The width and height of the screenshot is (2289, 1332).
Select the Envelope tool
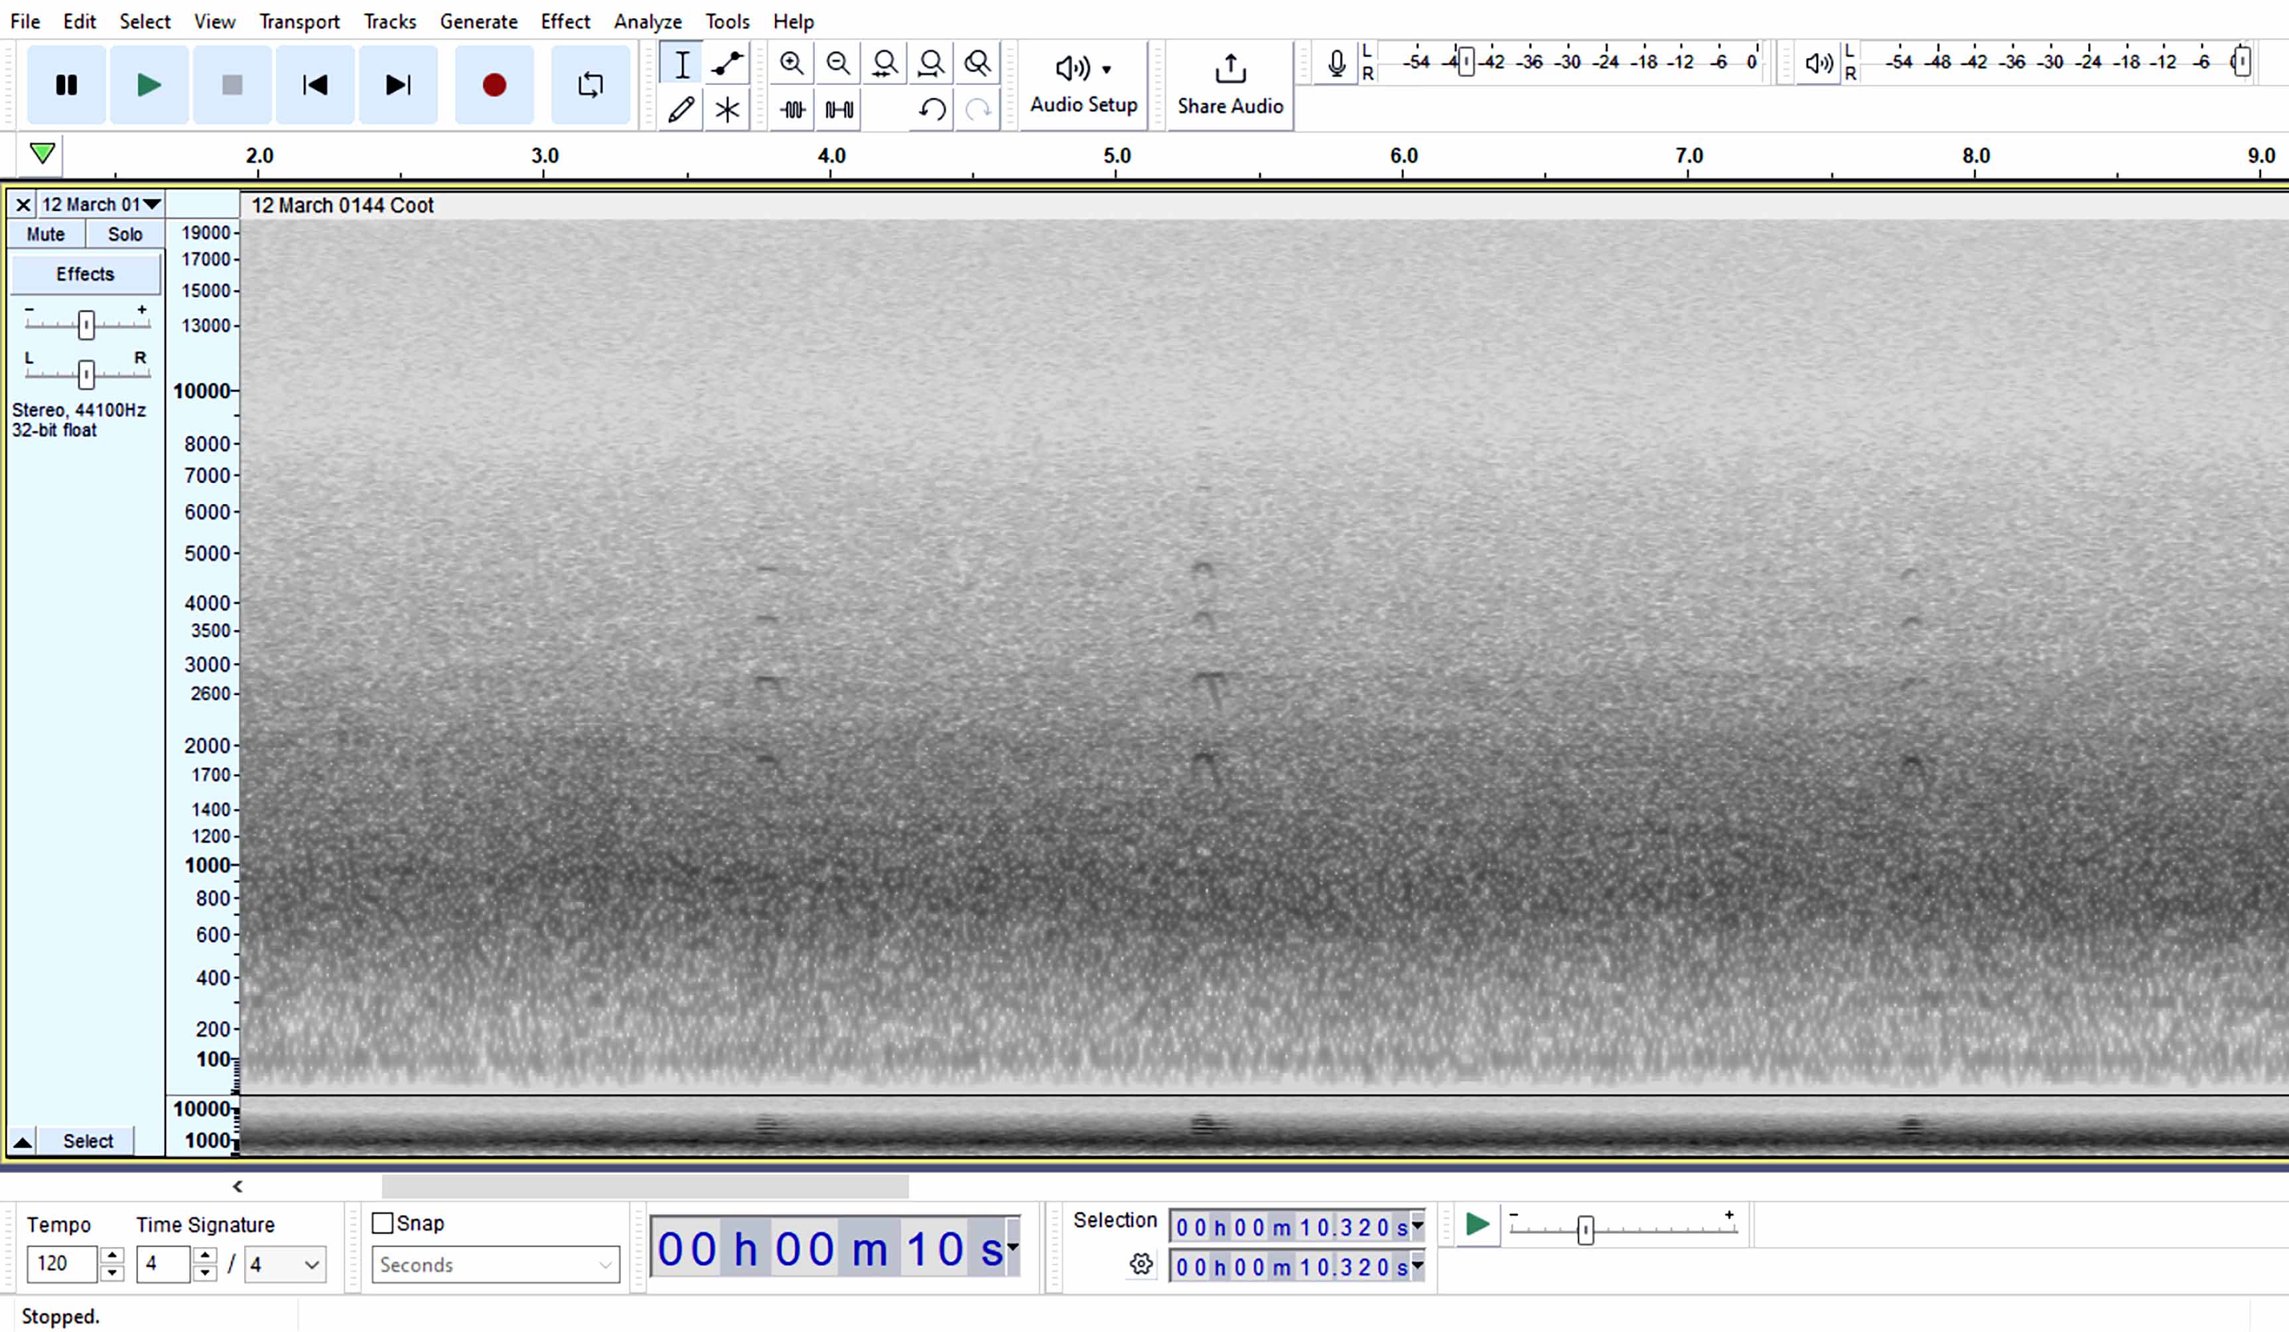pos(727,64)
